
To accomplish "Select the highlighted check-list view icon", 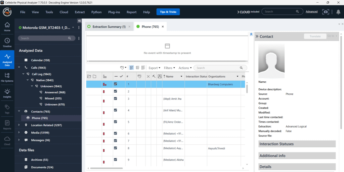I will click(131, 68).
